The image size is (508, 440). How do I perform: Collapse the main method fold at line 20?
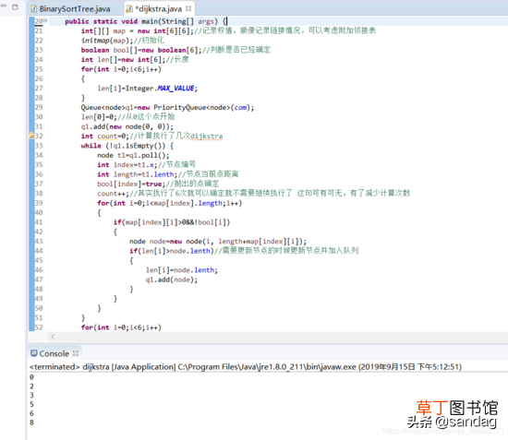point(45,20)
